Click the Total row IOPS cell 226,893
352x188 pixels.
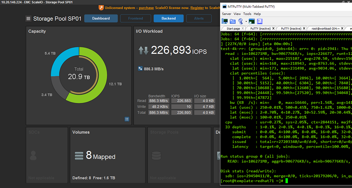182,113
